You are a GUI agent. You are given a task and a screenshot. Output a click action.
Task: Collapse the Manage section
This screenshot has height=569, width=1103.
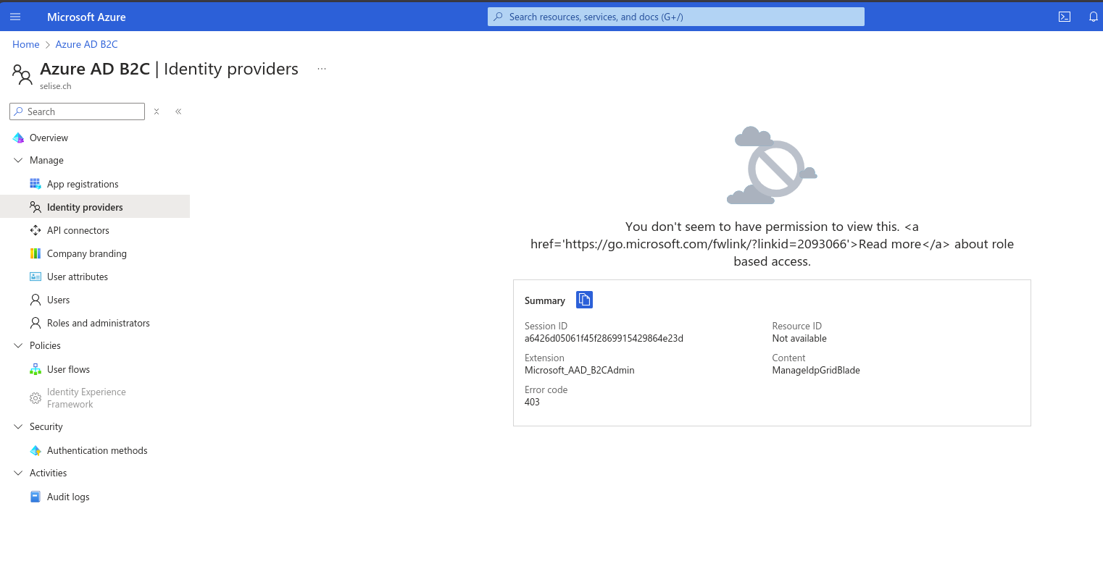tap(18, 160)
